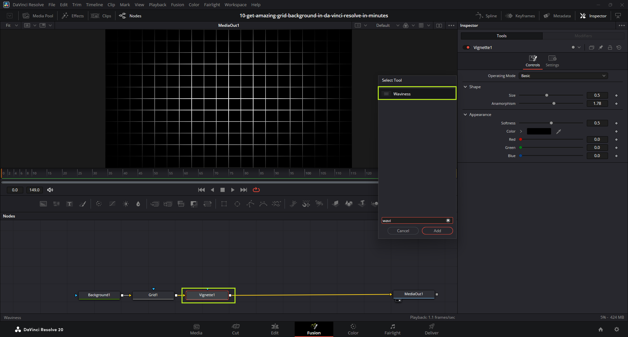The width and height of the screenshot is (628, 337).
Task: Switch to the Settings tab in Inspector
Action: [552, 61]
